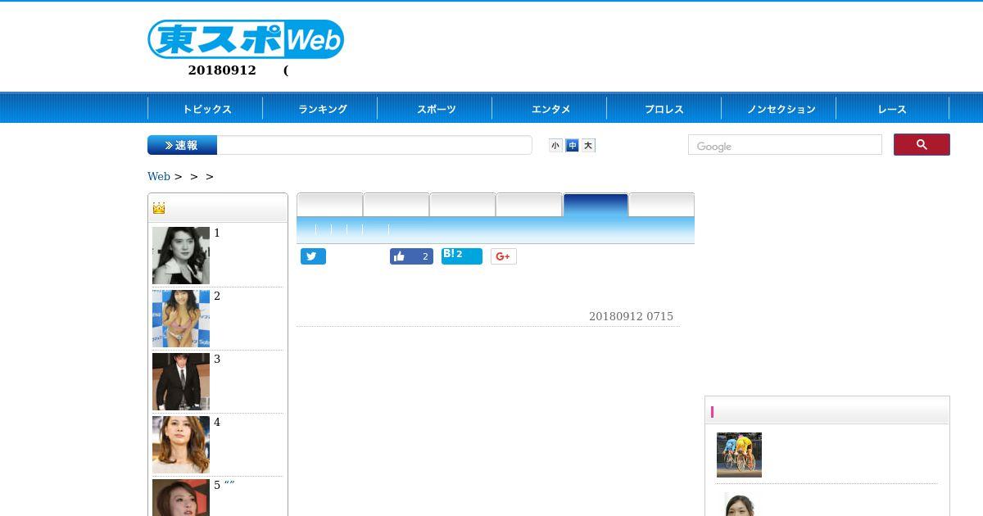Image resolution: width=983 pixels, height=516 pixels.
Task: Click the 東スポWeb logo
Action: [246, 39]
